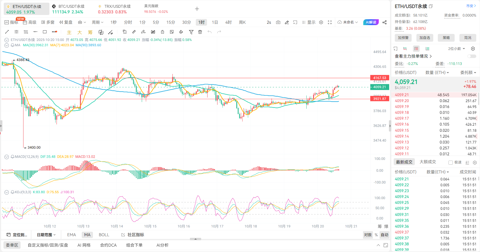Open the 周期 period dropdown
The height and width of the screenshot is (252, 480).
click(x=97, y=22)
